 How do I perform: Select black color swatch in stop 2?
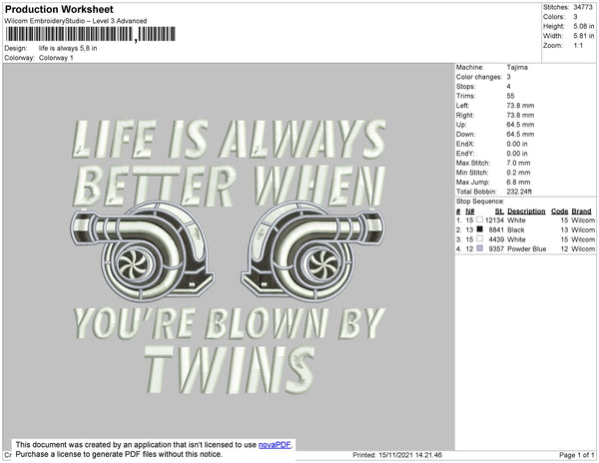[x=480, y=230]
